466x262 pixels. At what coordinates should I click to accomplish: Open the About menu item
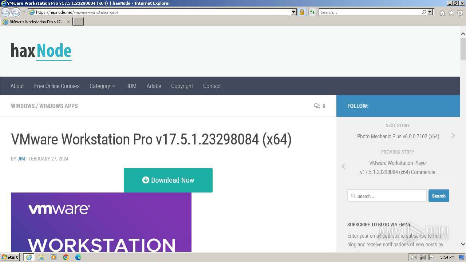(x=17, y=86)
